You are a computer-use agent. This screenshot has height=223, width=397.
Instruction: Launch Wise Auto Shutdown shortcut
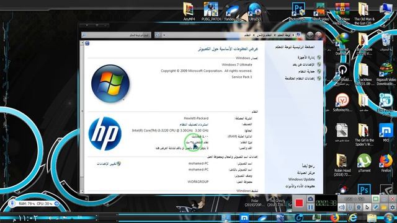[342, 74]
